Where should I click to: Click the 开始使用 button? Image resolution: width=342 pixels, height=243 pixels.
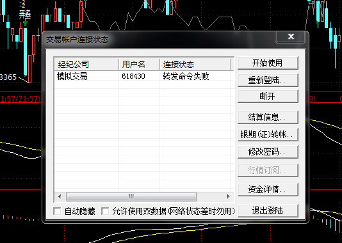tap(268, 63)
